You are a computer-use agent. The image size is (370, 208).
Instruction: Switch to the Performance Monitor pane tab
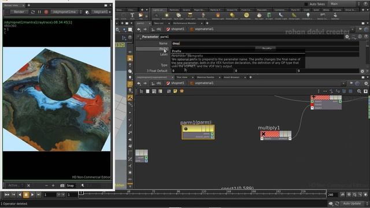[x=184, y=23]
